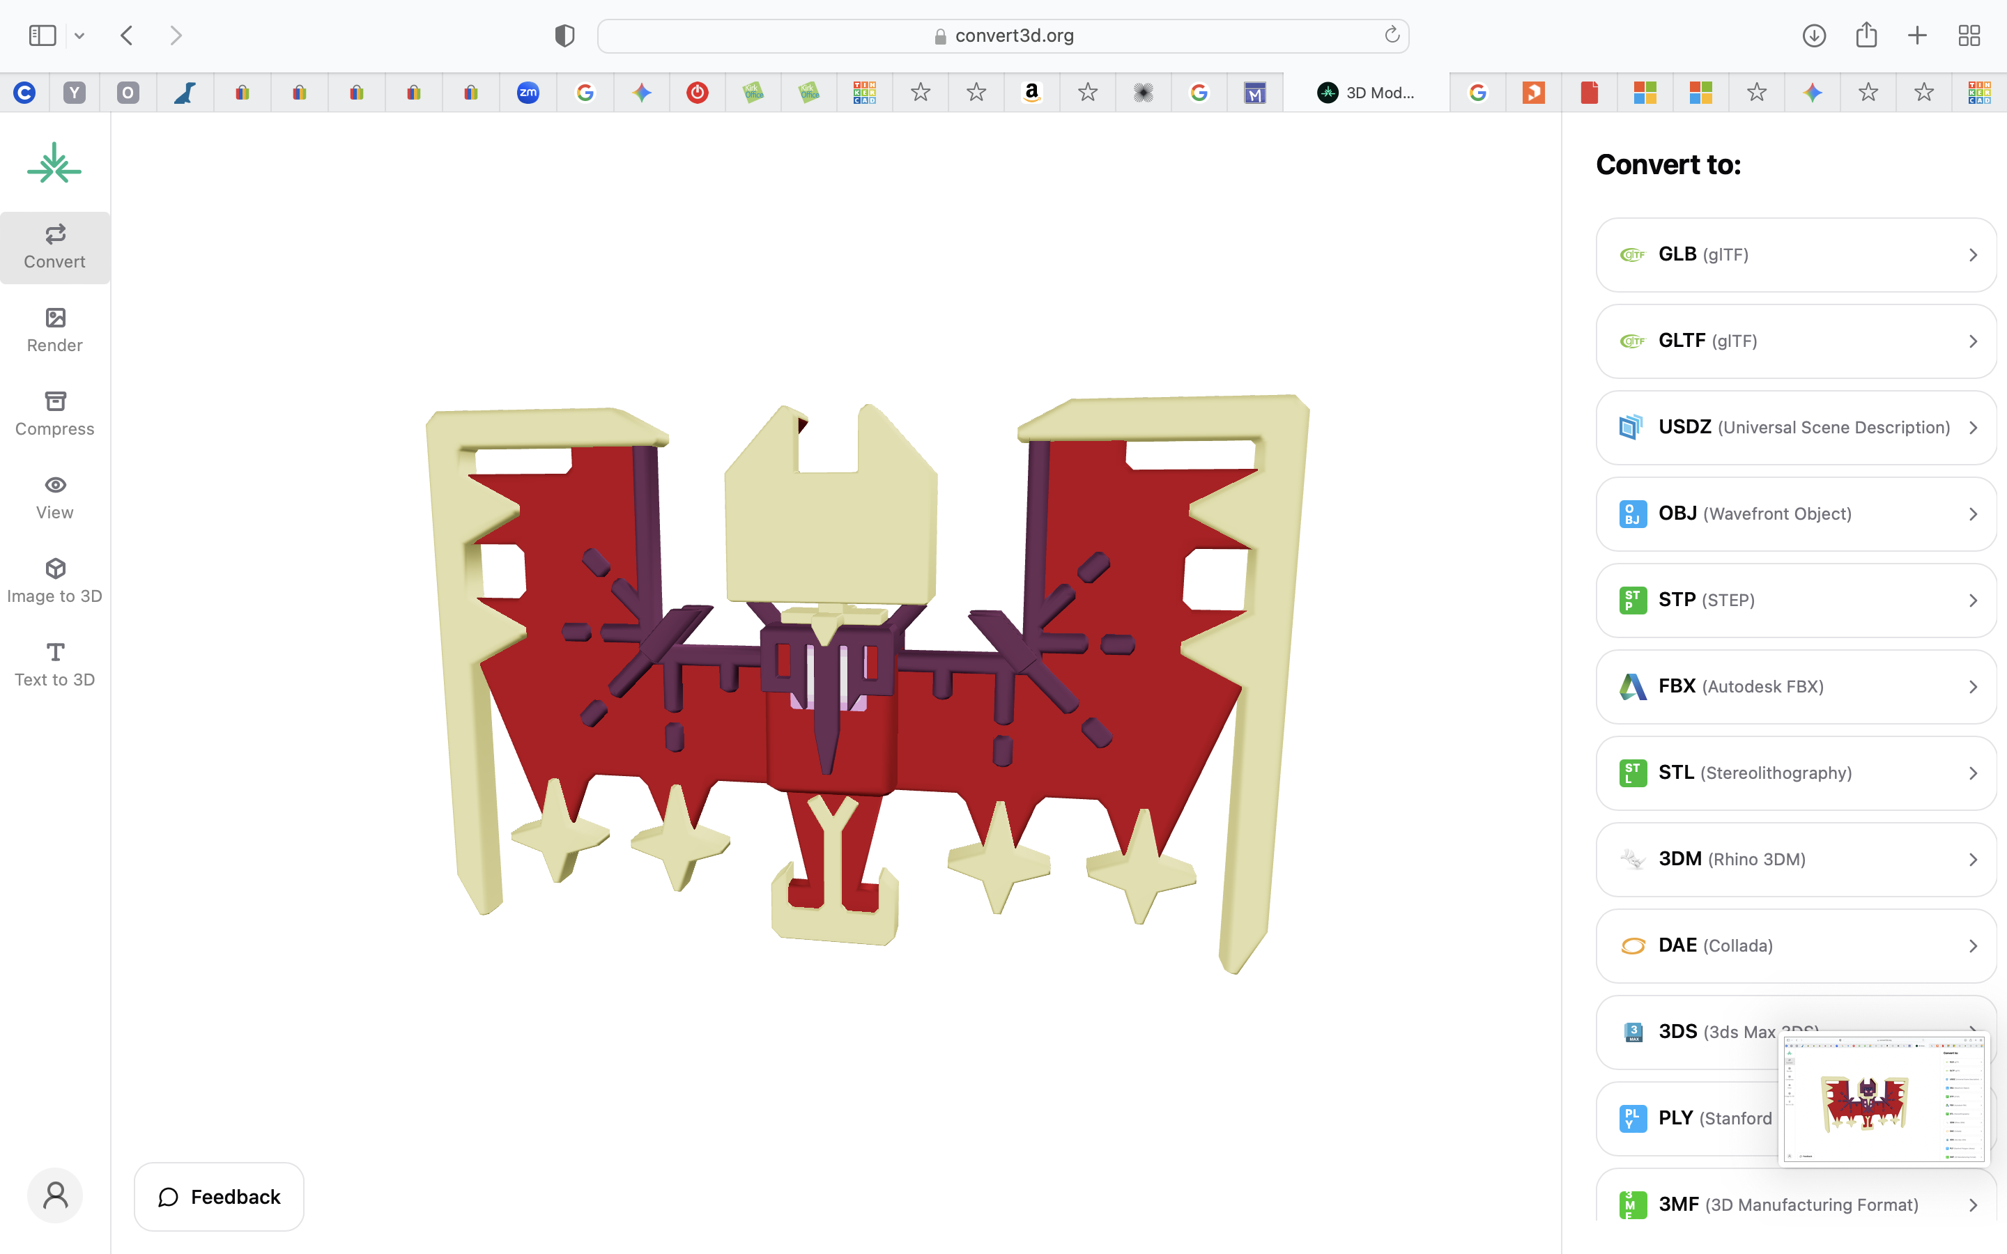Click the green Convert3D logo
This screenshot has width=2007, height=1254.
coord(55,164)
